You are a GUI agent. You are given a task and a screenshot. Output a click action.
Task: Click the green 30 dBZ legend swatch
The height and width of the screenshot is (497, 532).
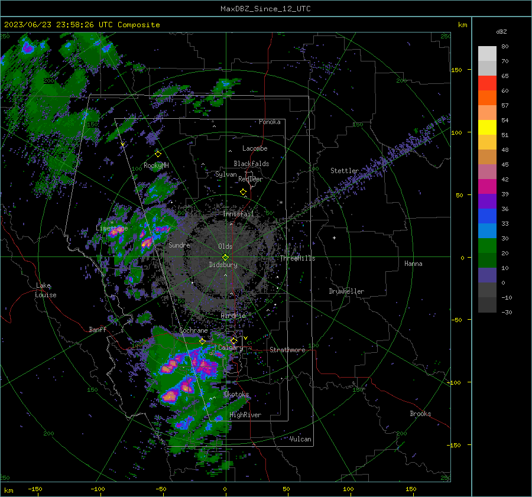(487, 245)
